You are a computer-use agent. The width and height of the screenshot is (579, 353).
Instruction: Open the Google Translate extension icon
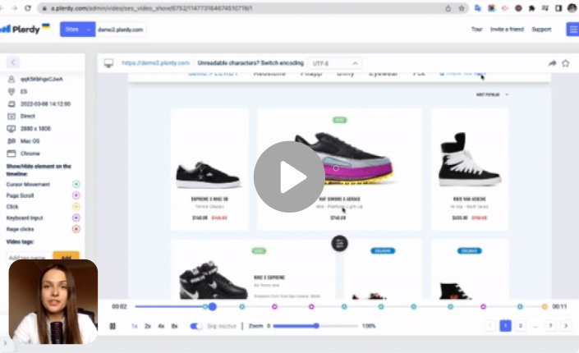coord(478,8)
